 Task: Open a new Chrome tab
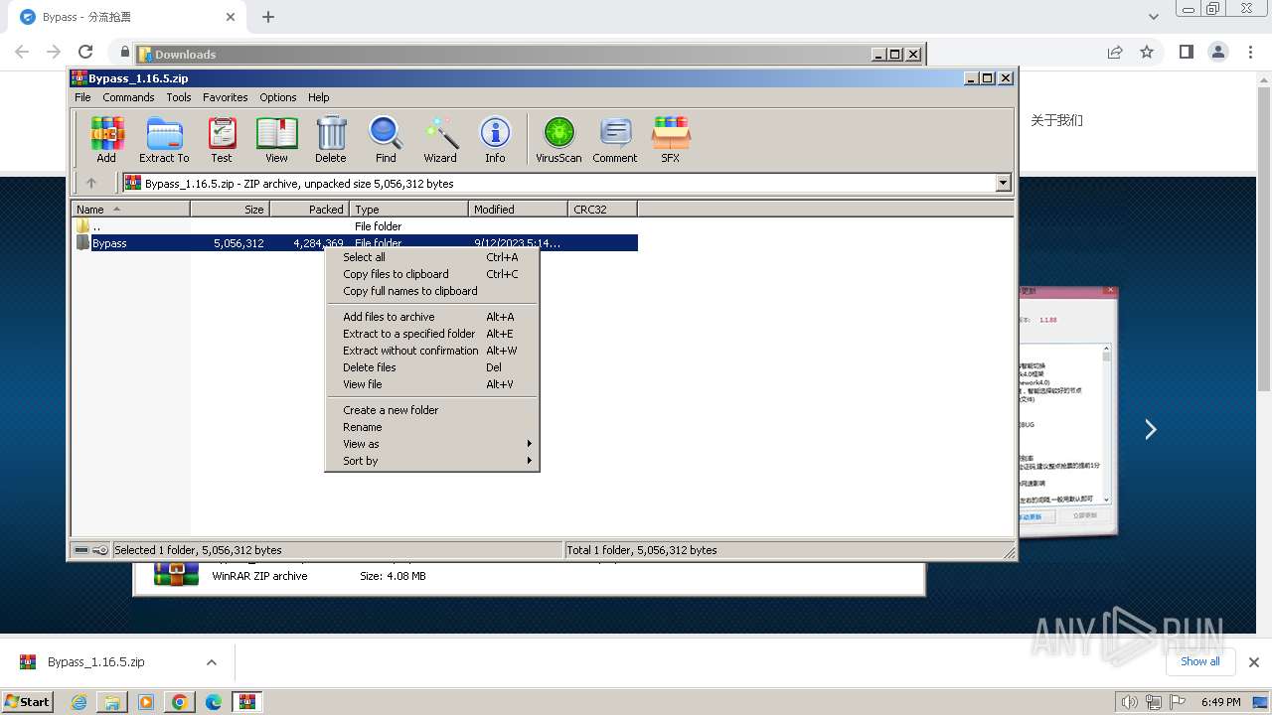(x=268, y=17)
